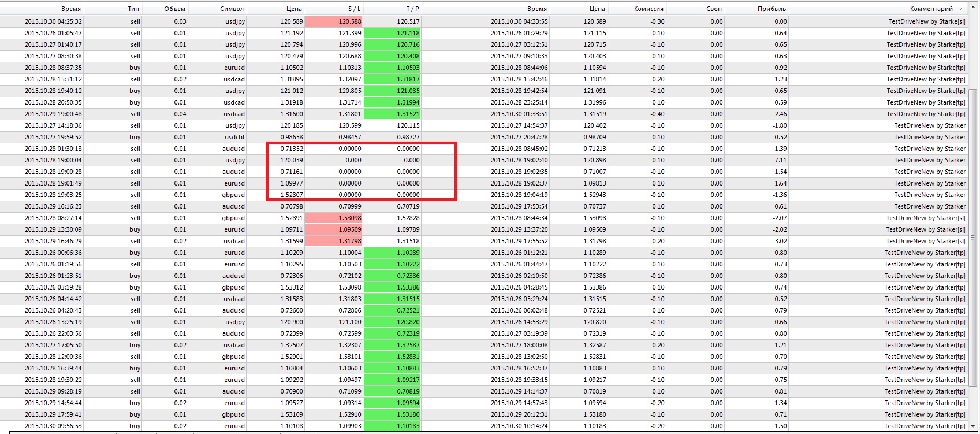This screenshot has height=434, width=980.
Task: Sort by the Тип column header
Action: tap(133, 9)
